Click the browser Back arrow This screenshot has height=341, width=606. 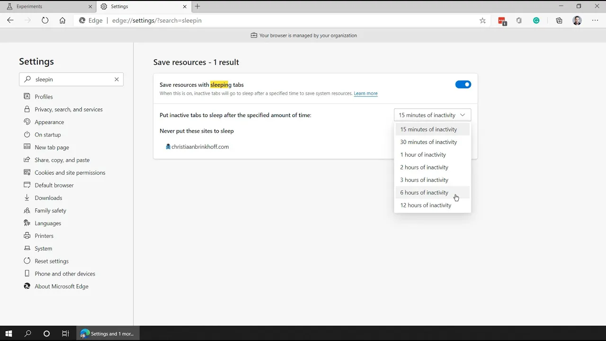tap(10, 20)
